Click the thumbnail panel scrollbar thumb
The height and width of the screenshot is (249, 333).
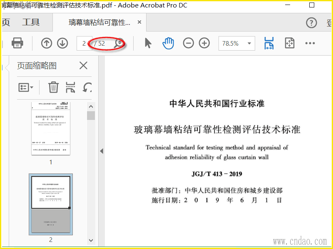pyautogui.click(x=91, y=116)
